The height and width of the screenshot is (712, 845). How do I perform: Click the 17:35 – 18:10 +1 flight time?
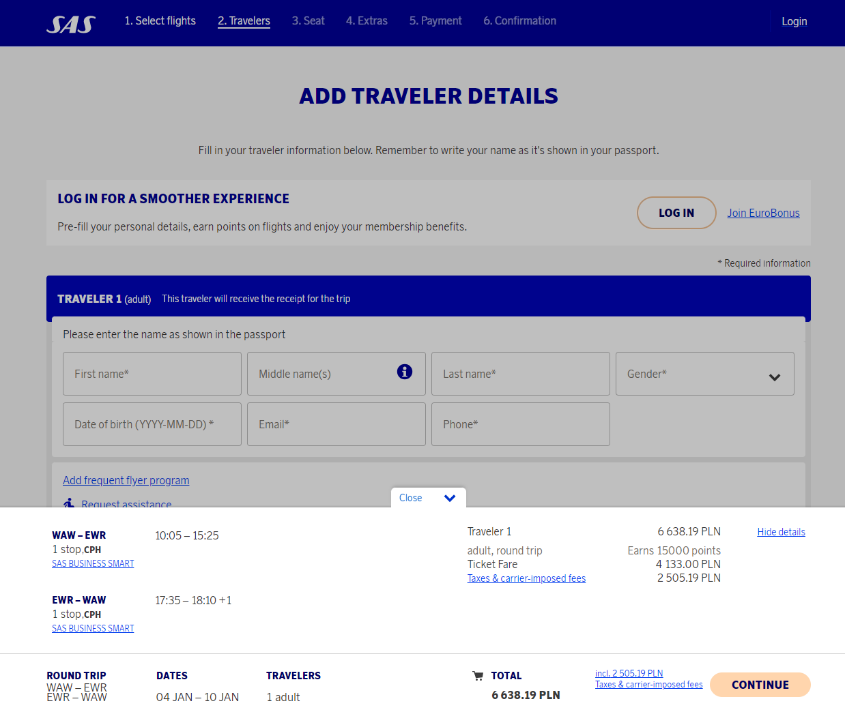click(193, 600)
